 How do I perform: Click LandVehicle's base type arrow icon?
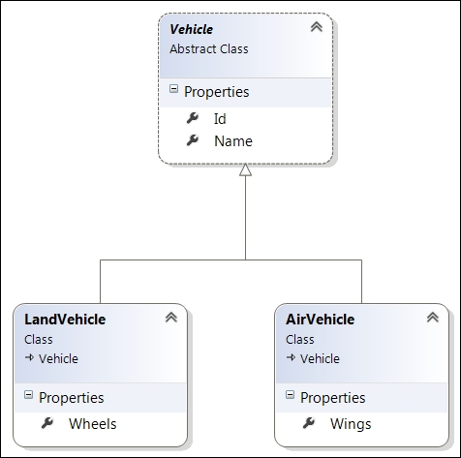(29, 357)
